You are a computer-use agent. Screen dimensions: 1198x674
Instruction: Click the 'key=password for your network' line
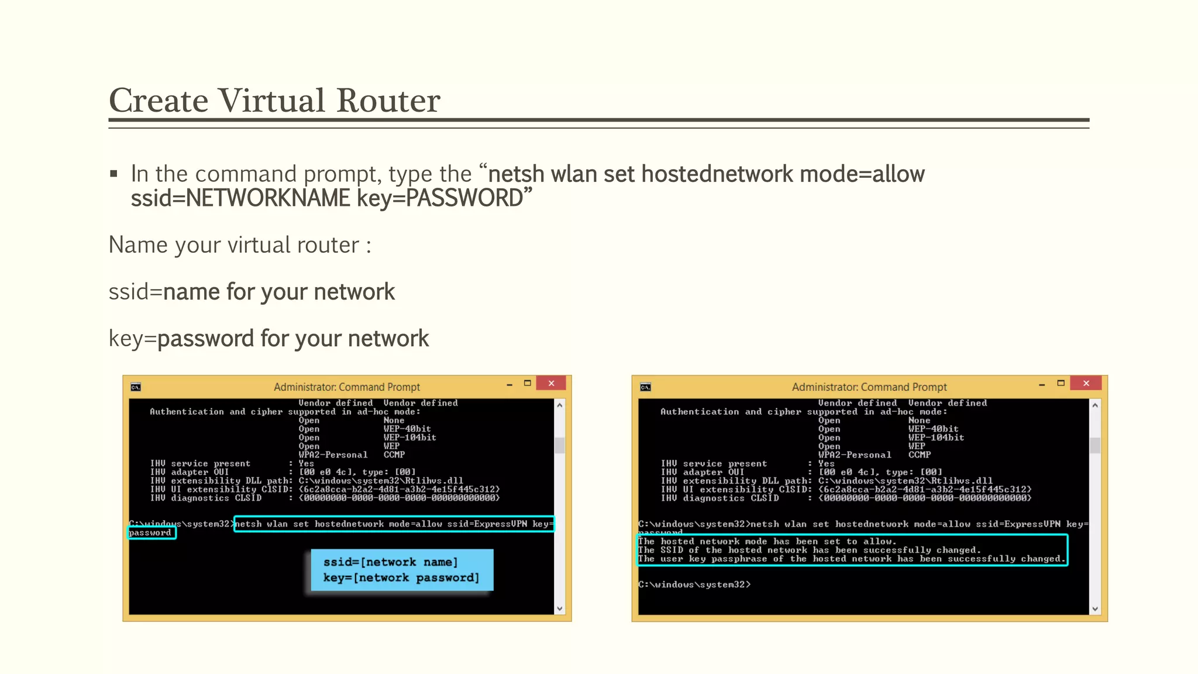[268, 339]
